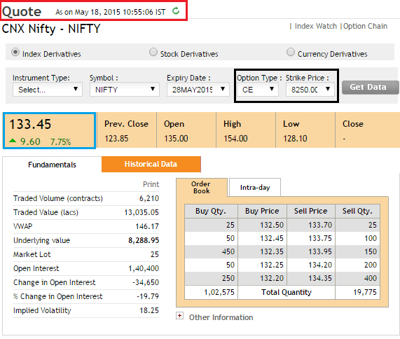Select the Order Book tab
400x339 pixels.
pyautogui.click(x=202, y=188)
